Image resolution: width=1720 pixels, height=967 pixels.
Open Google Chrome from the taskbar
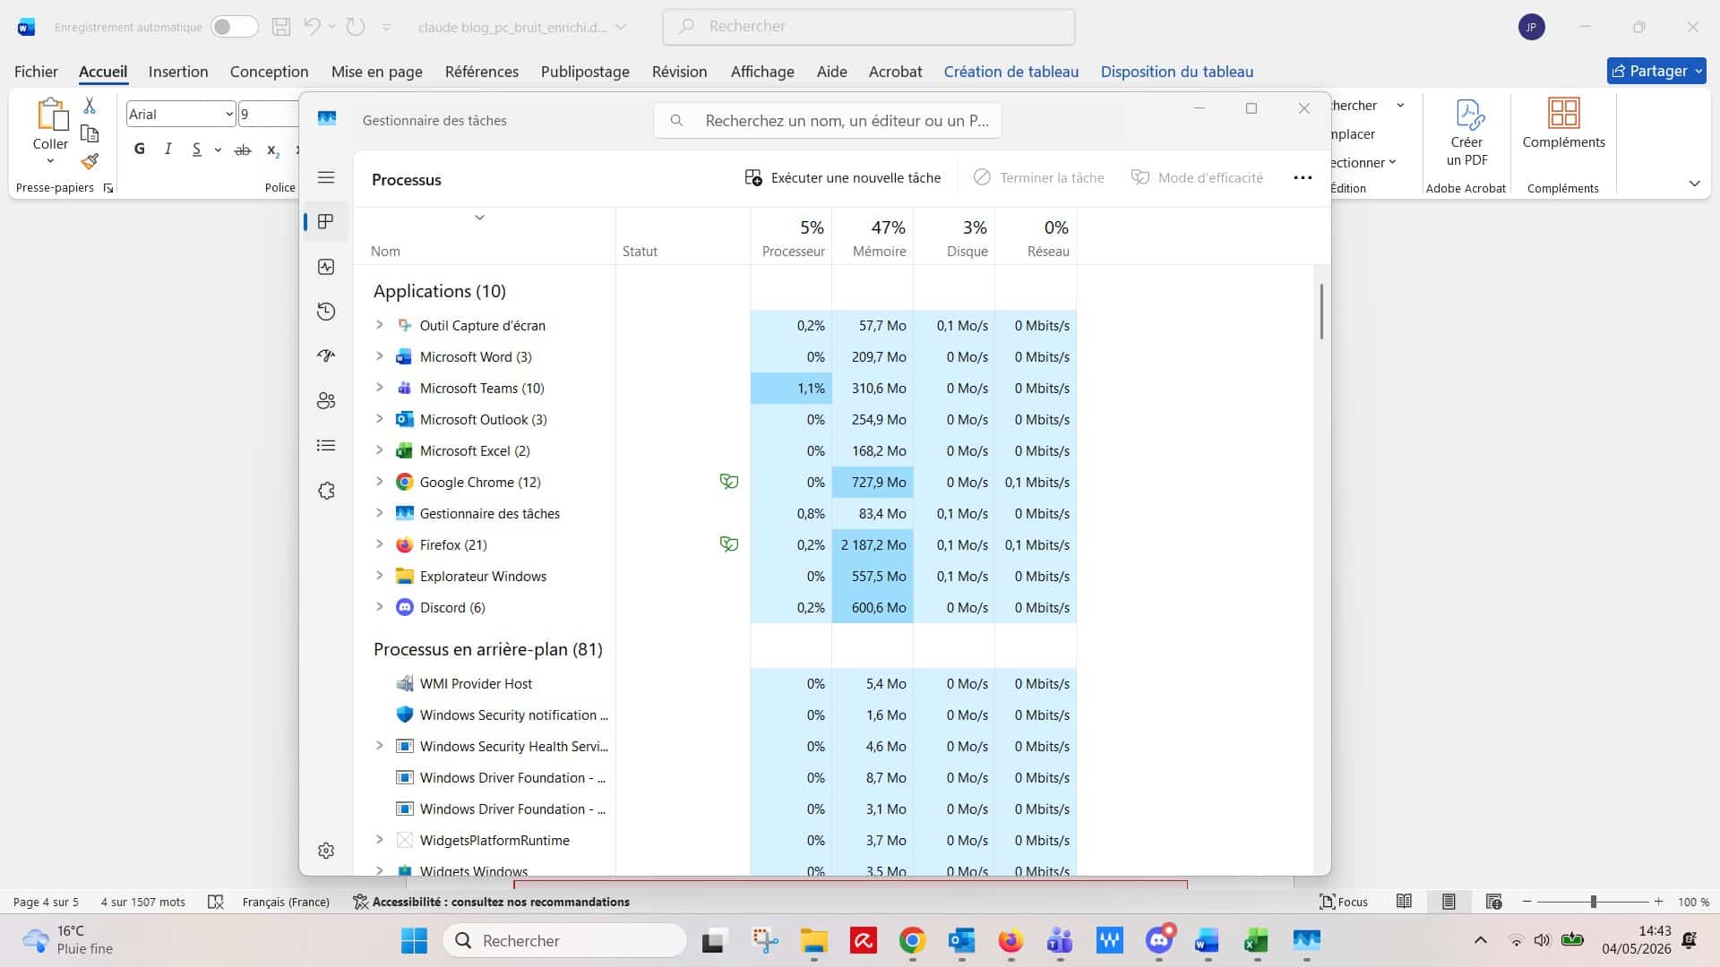tap(912, 940)
